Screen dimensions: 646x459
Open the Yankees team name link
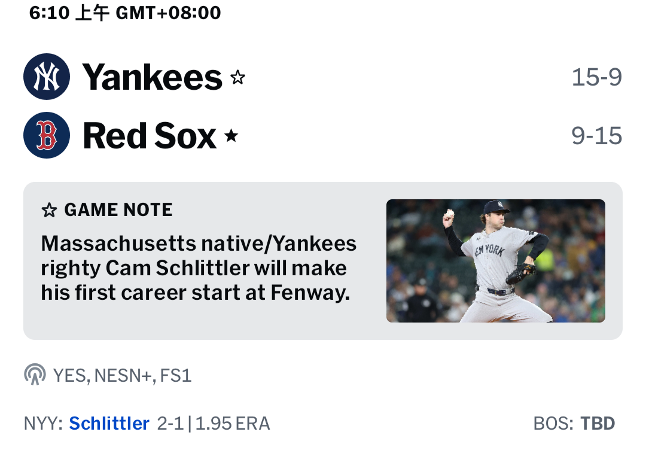(x=153, y=77)
